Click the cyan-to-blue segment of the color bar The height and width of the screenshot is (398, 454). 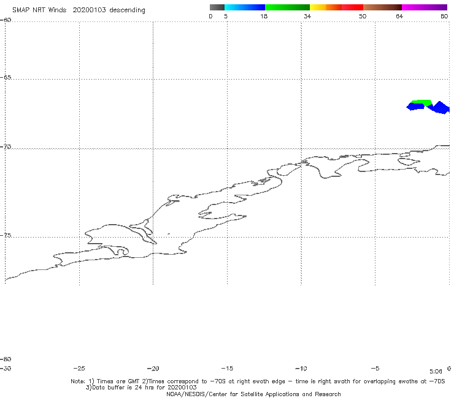245,7
